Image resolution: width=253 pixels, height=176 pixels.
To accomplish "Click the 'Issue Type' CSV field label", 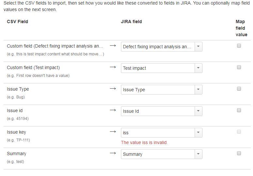I will pos(18,89).
